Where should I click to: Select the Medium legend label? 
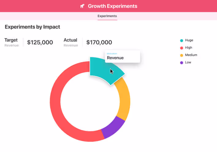click(x=191, y=55)
